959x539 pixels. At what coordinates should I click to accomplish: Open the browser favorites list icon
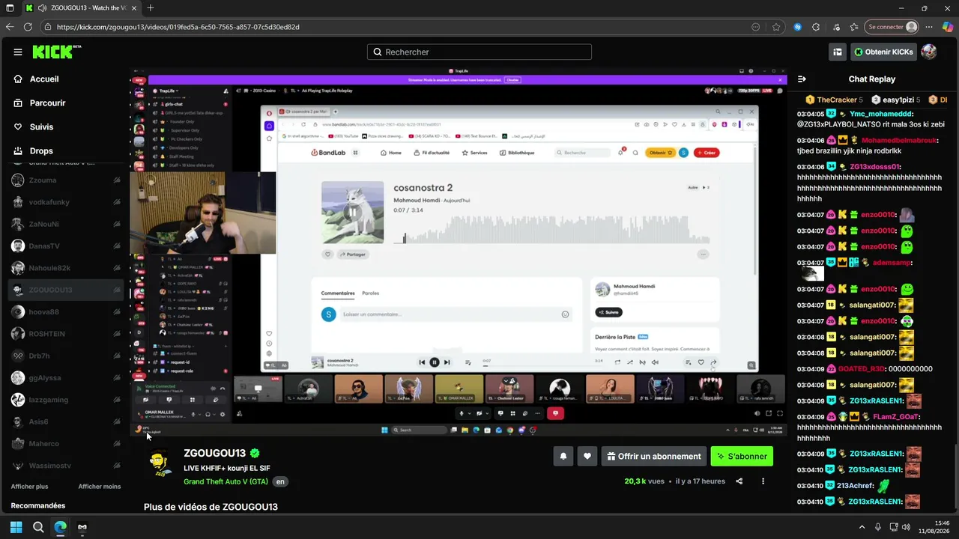(x=854, y=27)
